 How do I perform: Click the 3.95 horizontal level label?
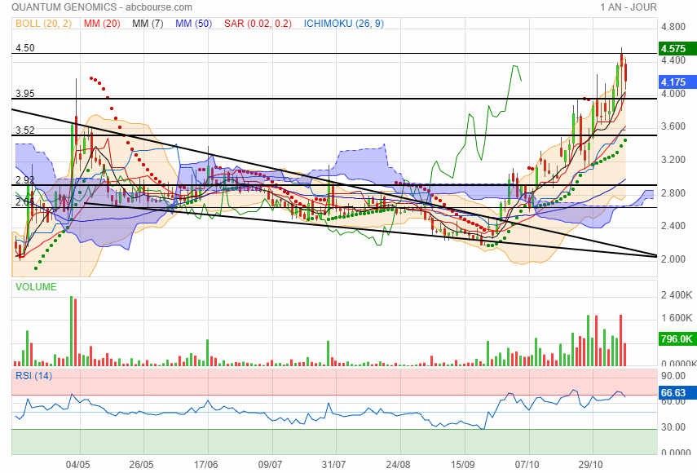(25, 93)
